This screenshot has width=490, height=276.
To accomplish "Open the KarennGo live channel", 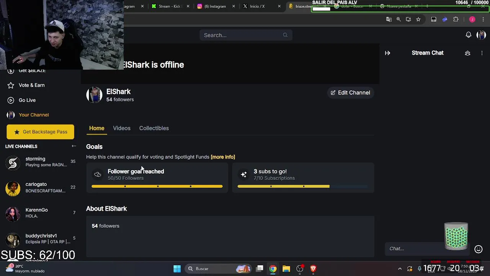I will [x=40, y=213].
